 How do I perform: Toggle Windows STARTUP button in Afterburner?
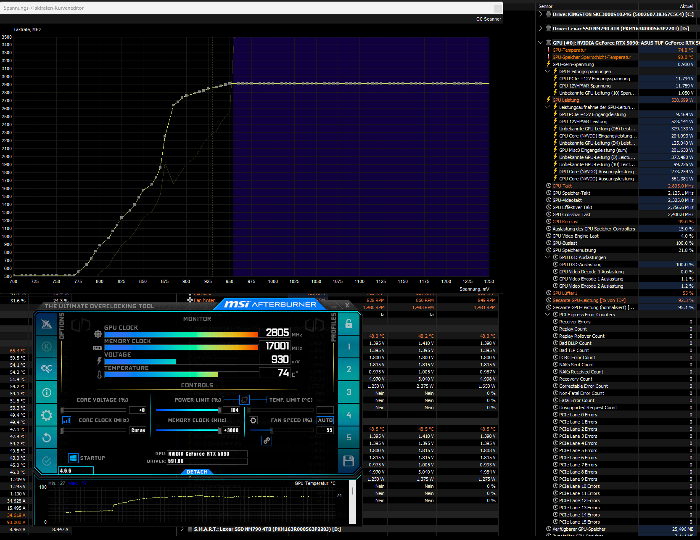[x=73, y=458]
